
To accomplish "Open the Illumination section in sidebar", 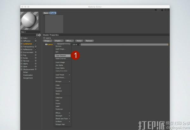I will coord(28,75).
